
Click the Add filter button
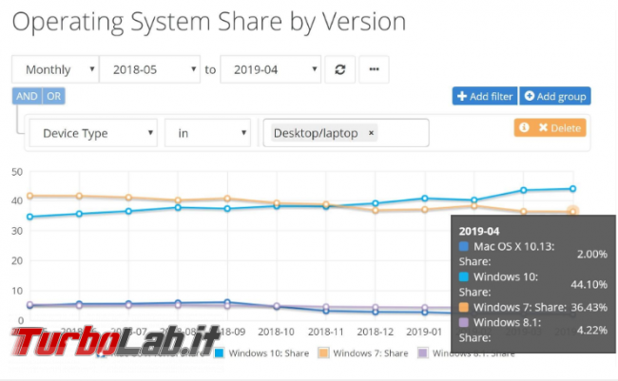(x=485, y=96)
